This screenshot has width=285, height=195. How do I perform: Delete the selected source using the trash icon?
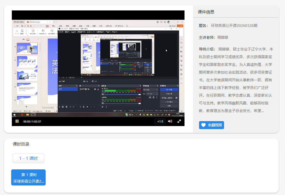pos(83,107)
